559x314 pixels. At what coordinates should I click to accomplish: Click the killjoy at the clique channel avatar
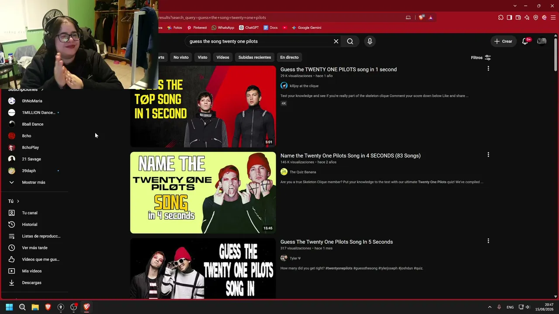(x=284, y=86)
